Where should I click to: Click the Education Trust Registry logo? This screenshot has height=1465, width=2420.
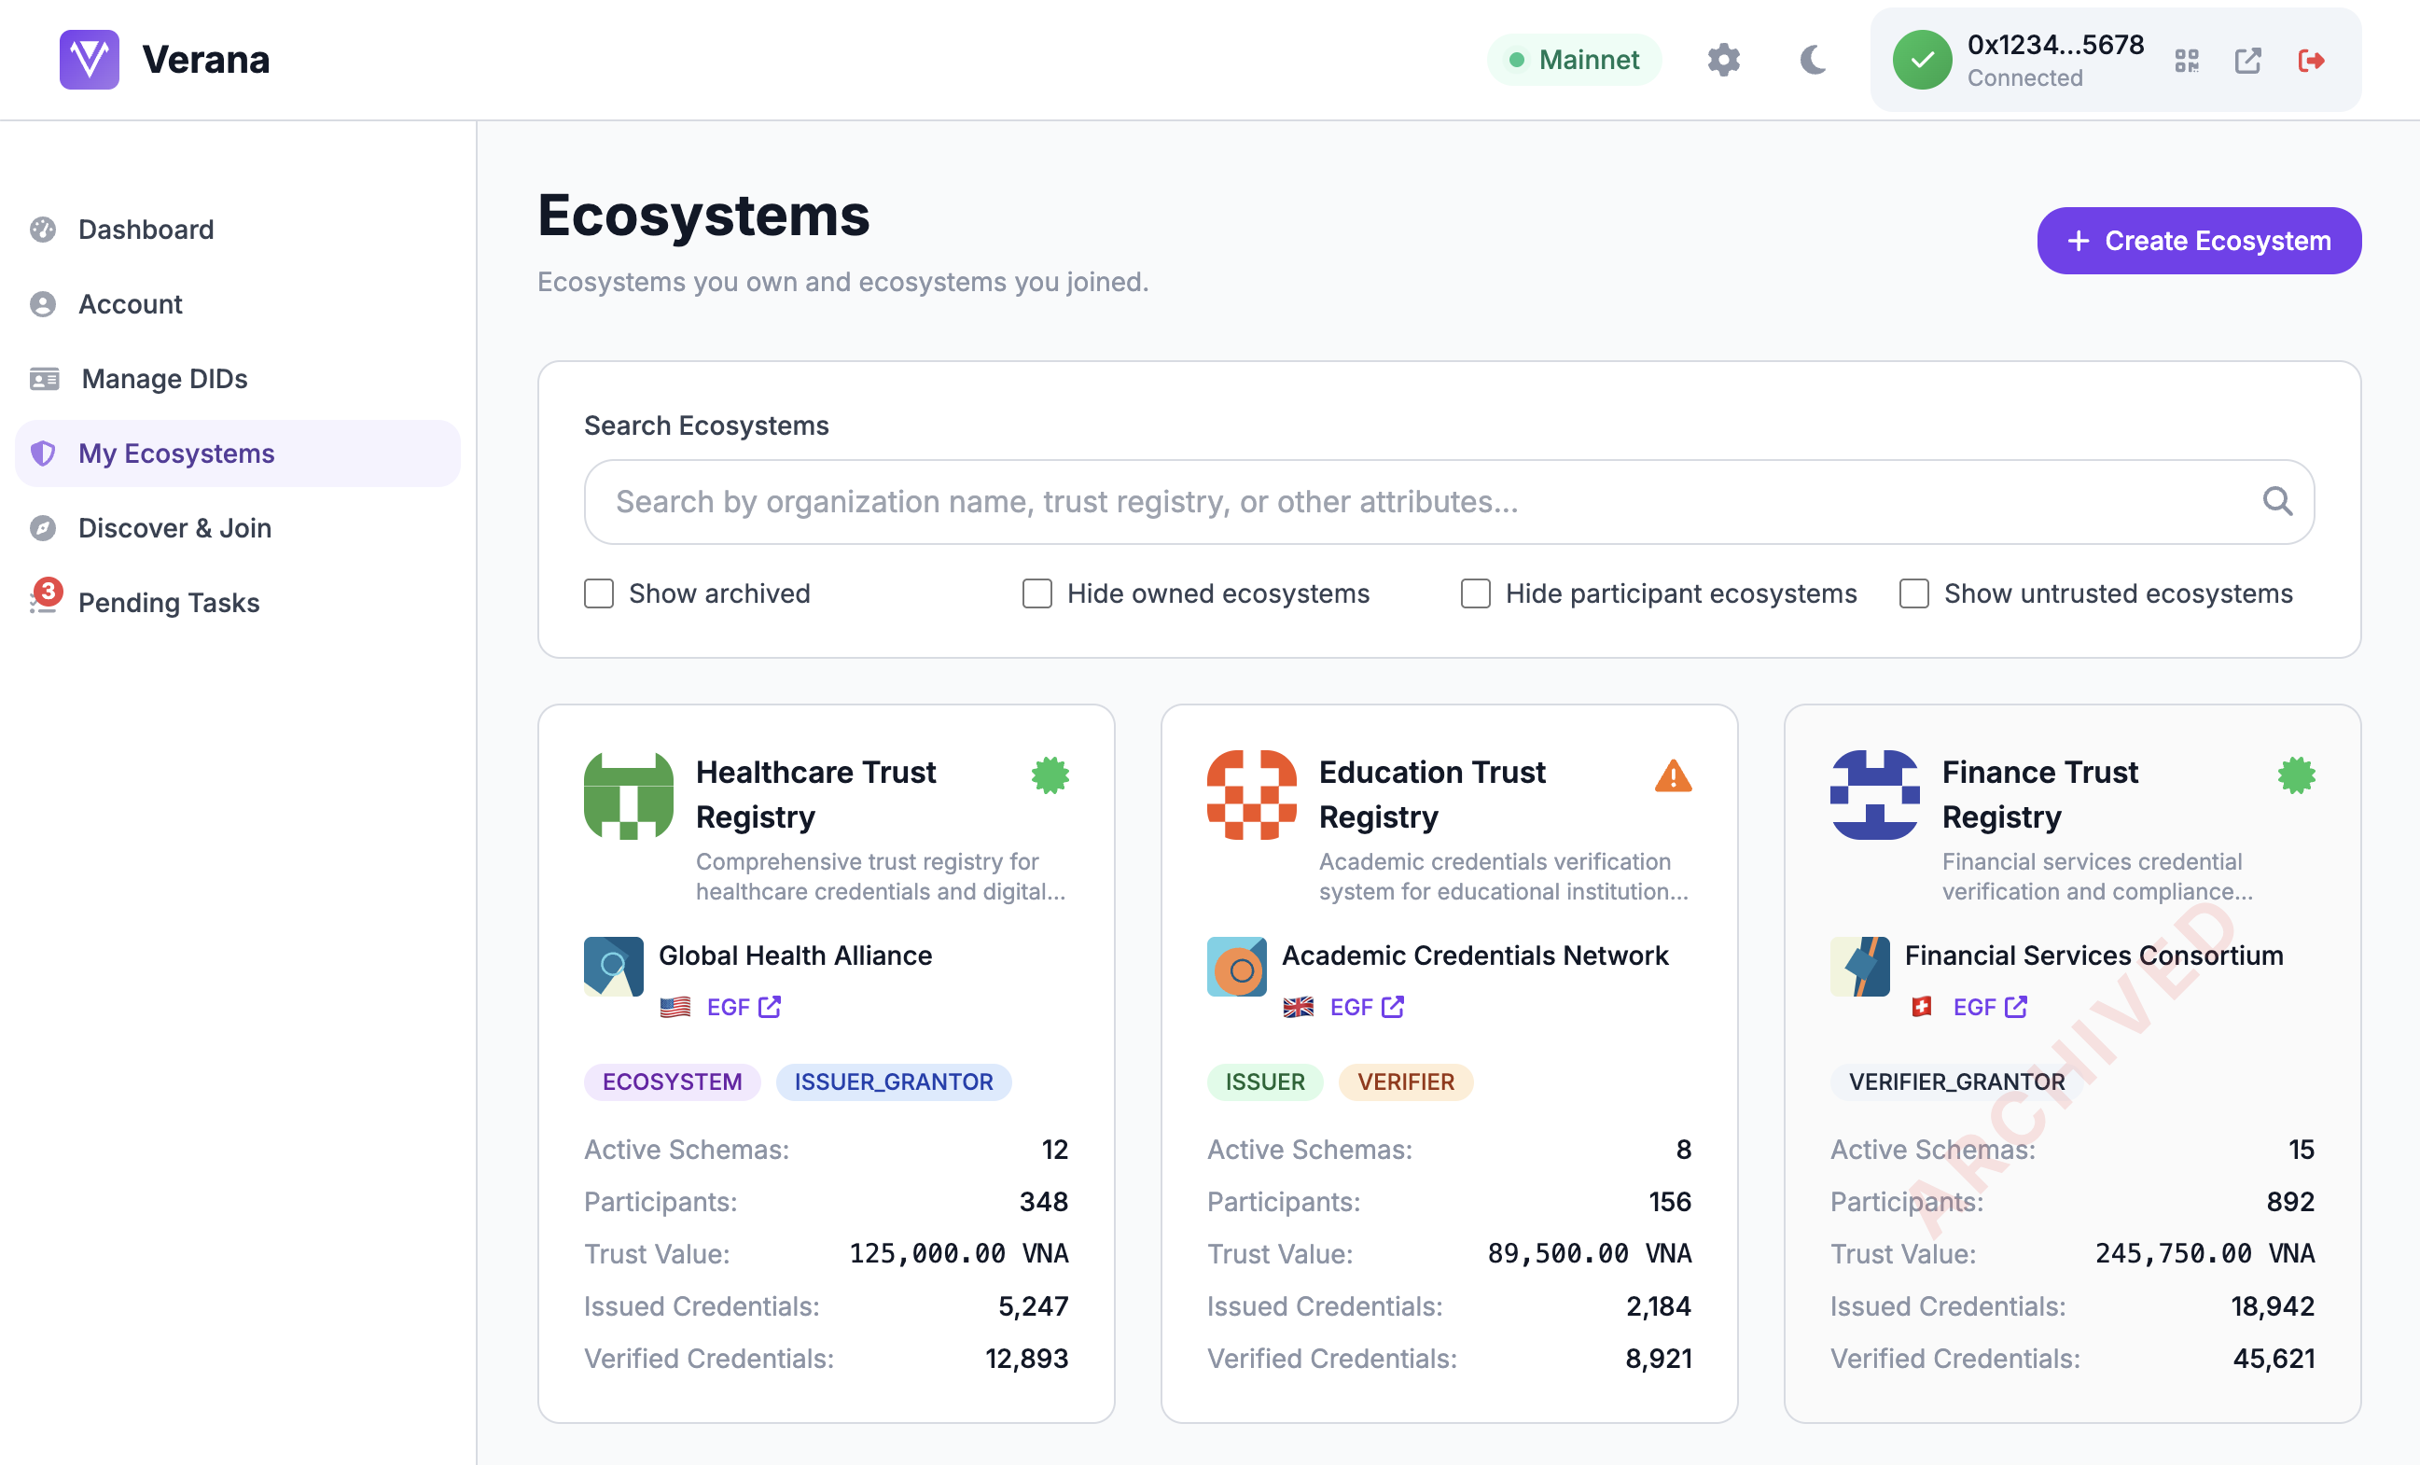point(1251,795)
